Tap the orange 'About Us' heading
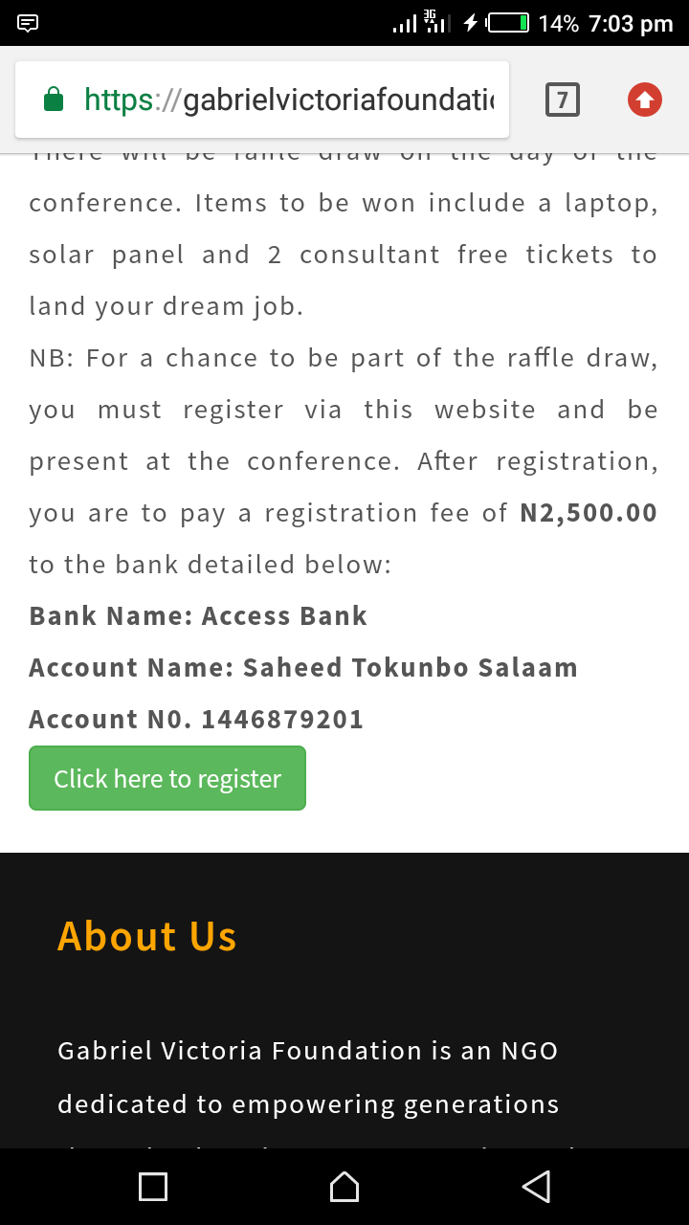The image size is (689, 1225). pos(147,936)
